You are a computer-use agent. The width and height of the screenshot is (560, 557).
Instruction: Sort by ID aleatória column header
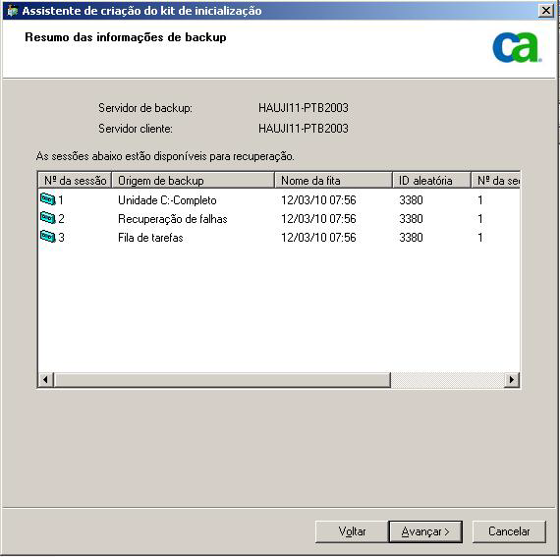431,181
